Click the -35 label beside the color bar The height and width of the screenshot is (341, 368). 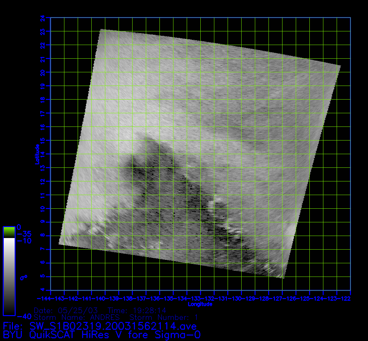23,234
